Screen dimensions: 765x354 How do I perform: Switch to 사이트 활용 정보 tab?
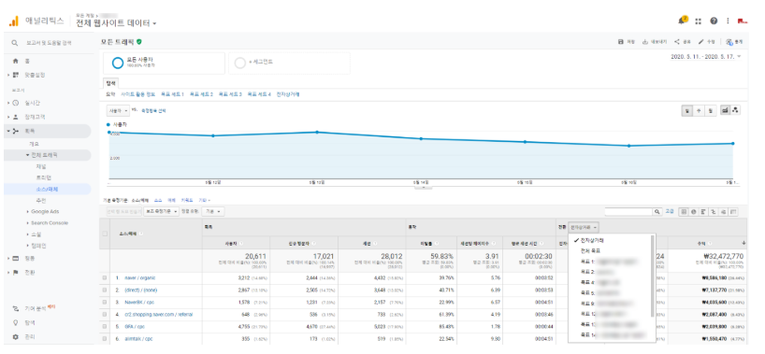[x=137, y=94]
